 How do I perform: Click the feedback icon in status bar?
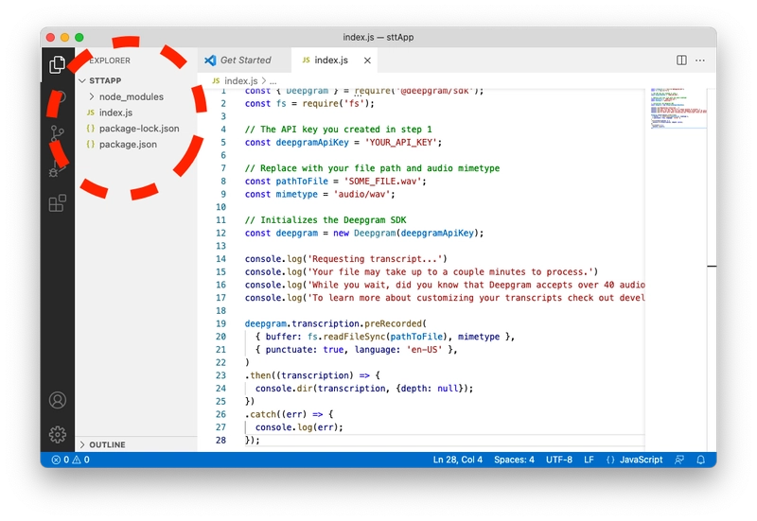[x=679, y=460]
